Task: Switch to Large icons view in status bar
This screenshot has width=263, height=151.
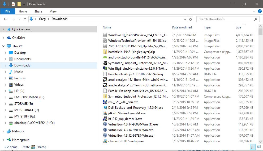Action: coord(259,147)
